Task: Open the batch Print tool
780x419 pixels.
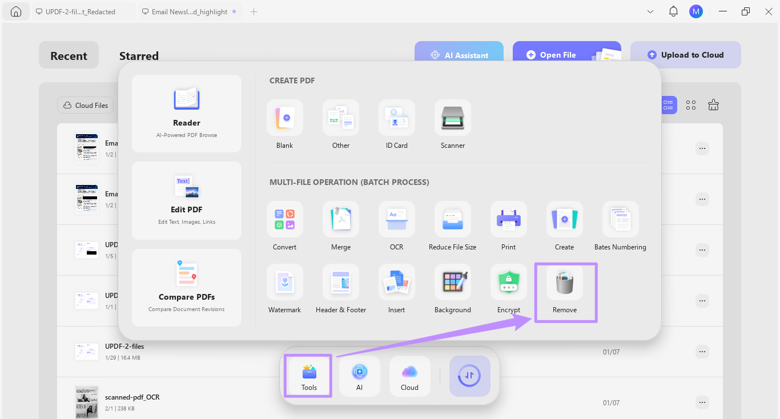Action: pyautogui.click(x=509, y=219)
